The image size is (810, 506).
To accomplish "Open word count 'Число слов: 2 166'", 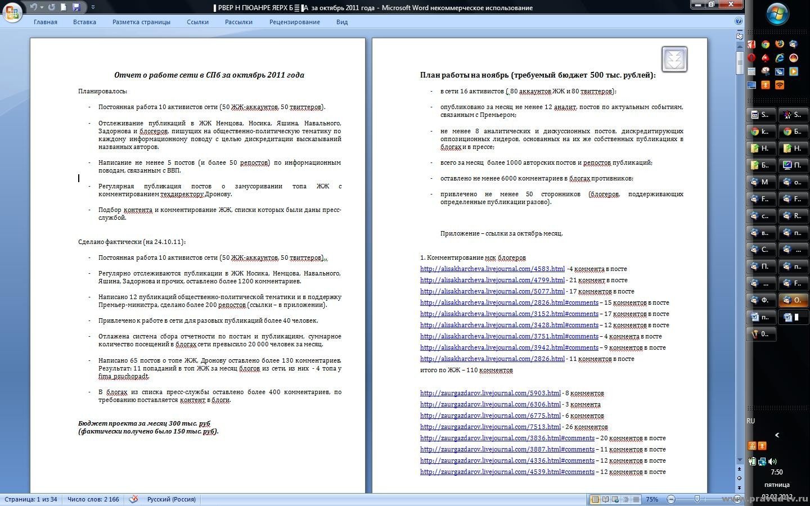I will (x=93, y=499).
